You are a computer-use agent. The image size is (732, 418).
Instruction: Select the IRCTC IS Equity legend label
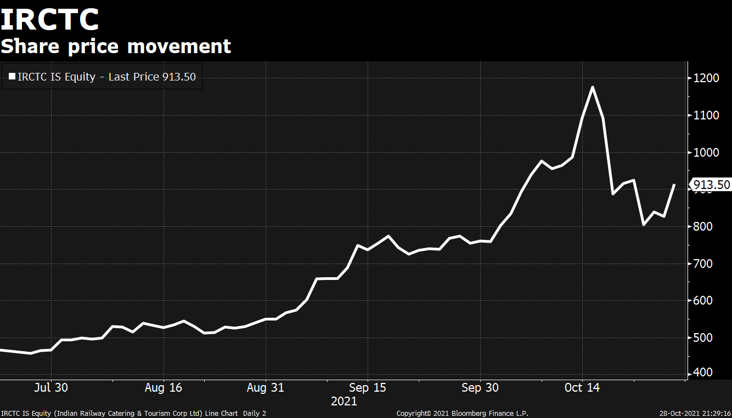point(106,77)
